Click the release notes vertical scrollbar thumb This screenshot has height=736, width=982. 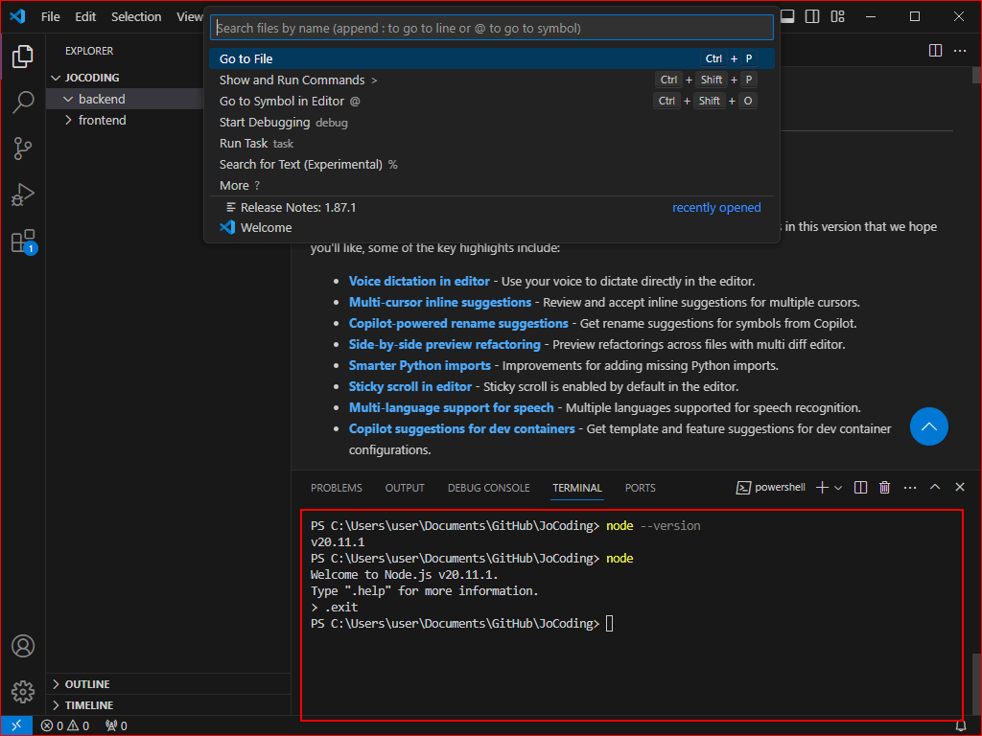click(976, 75)
